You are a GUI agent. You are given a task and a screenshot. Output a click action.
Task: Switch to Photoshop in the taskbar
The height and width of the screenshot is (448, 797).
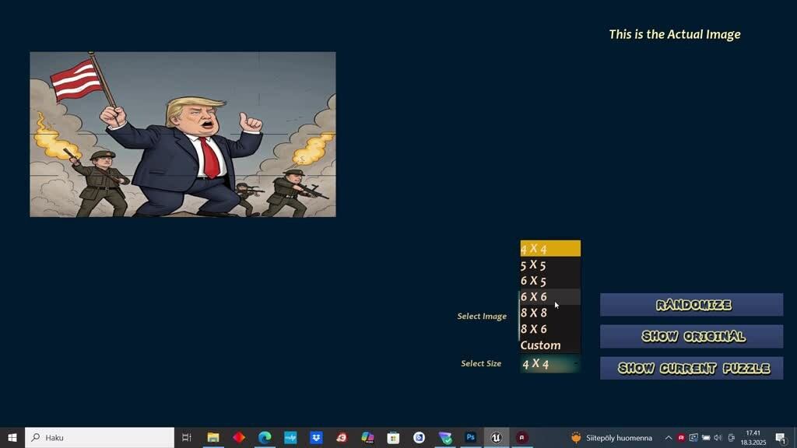coord(470,438)
